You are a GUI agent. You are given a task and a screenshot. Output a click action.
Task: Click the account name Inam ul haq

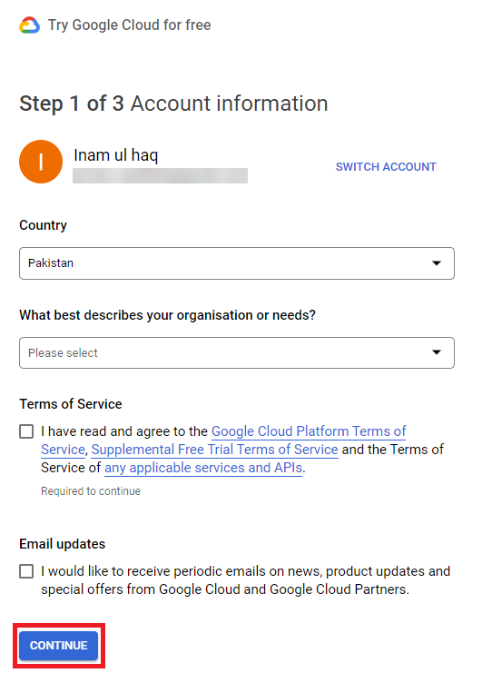[x=116, y=155]
